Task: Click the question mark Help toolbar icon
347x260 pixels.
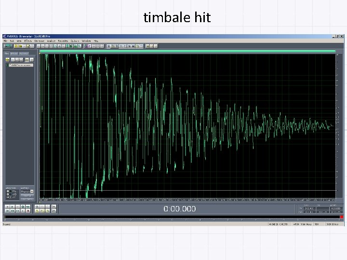Action: [x=156, y=46]
